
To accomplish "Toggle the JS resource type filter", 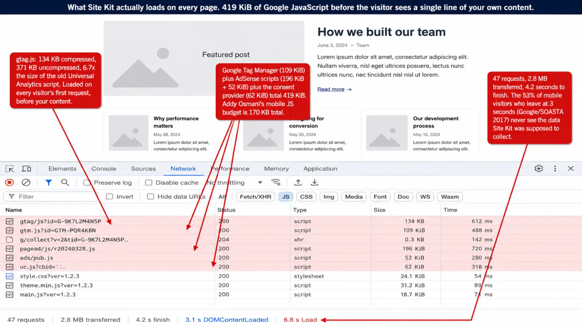I will [x=286, y=197].
